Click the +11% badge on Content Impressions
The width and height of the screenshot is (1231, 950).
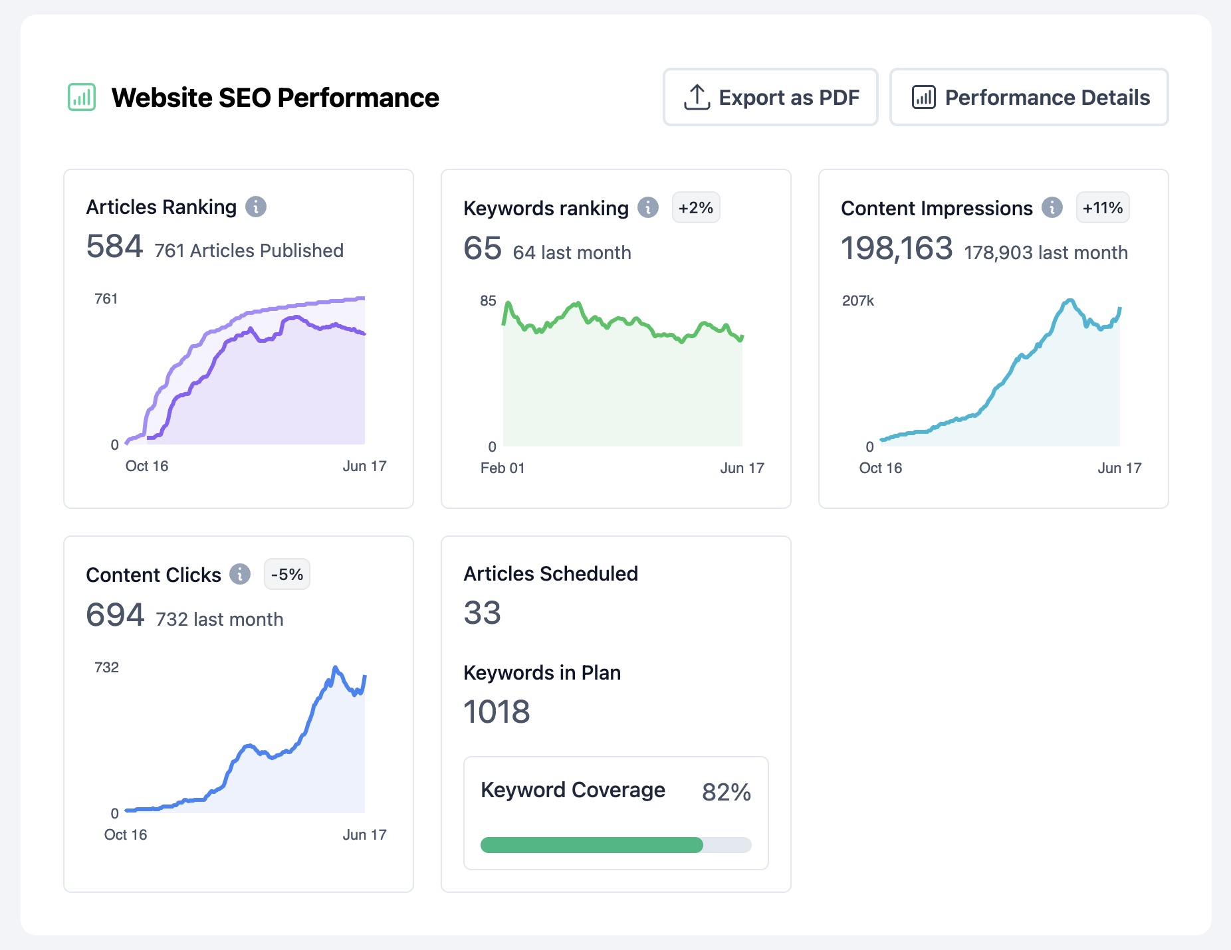(1103, 208)
